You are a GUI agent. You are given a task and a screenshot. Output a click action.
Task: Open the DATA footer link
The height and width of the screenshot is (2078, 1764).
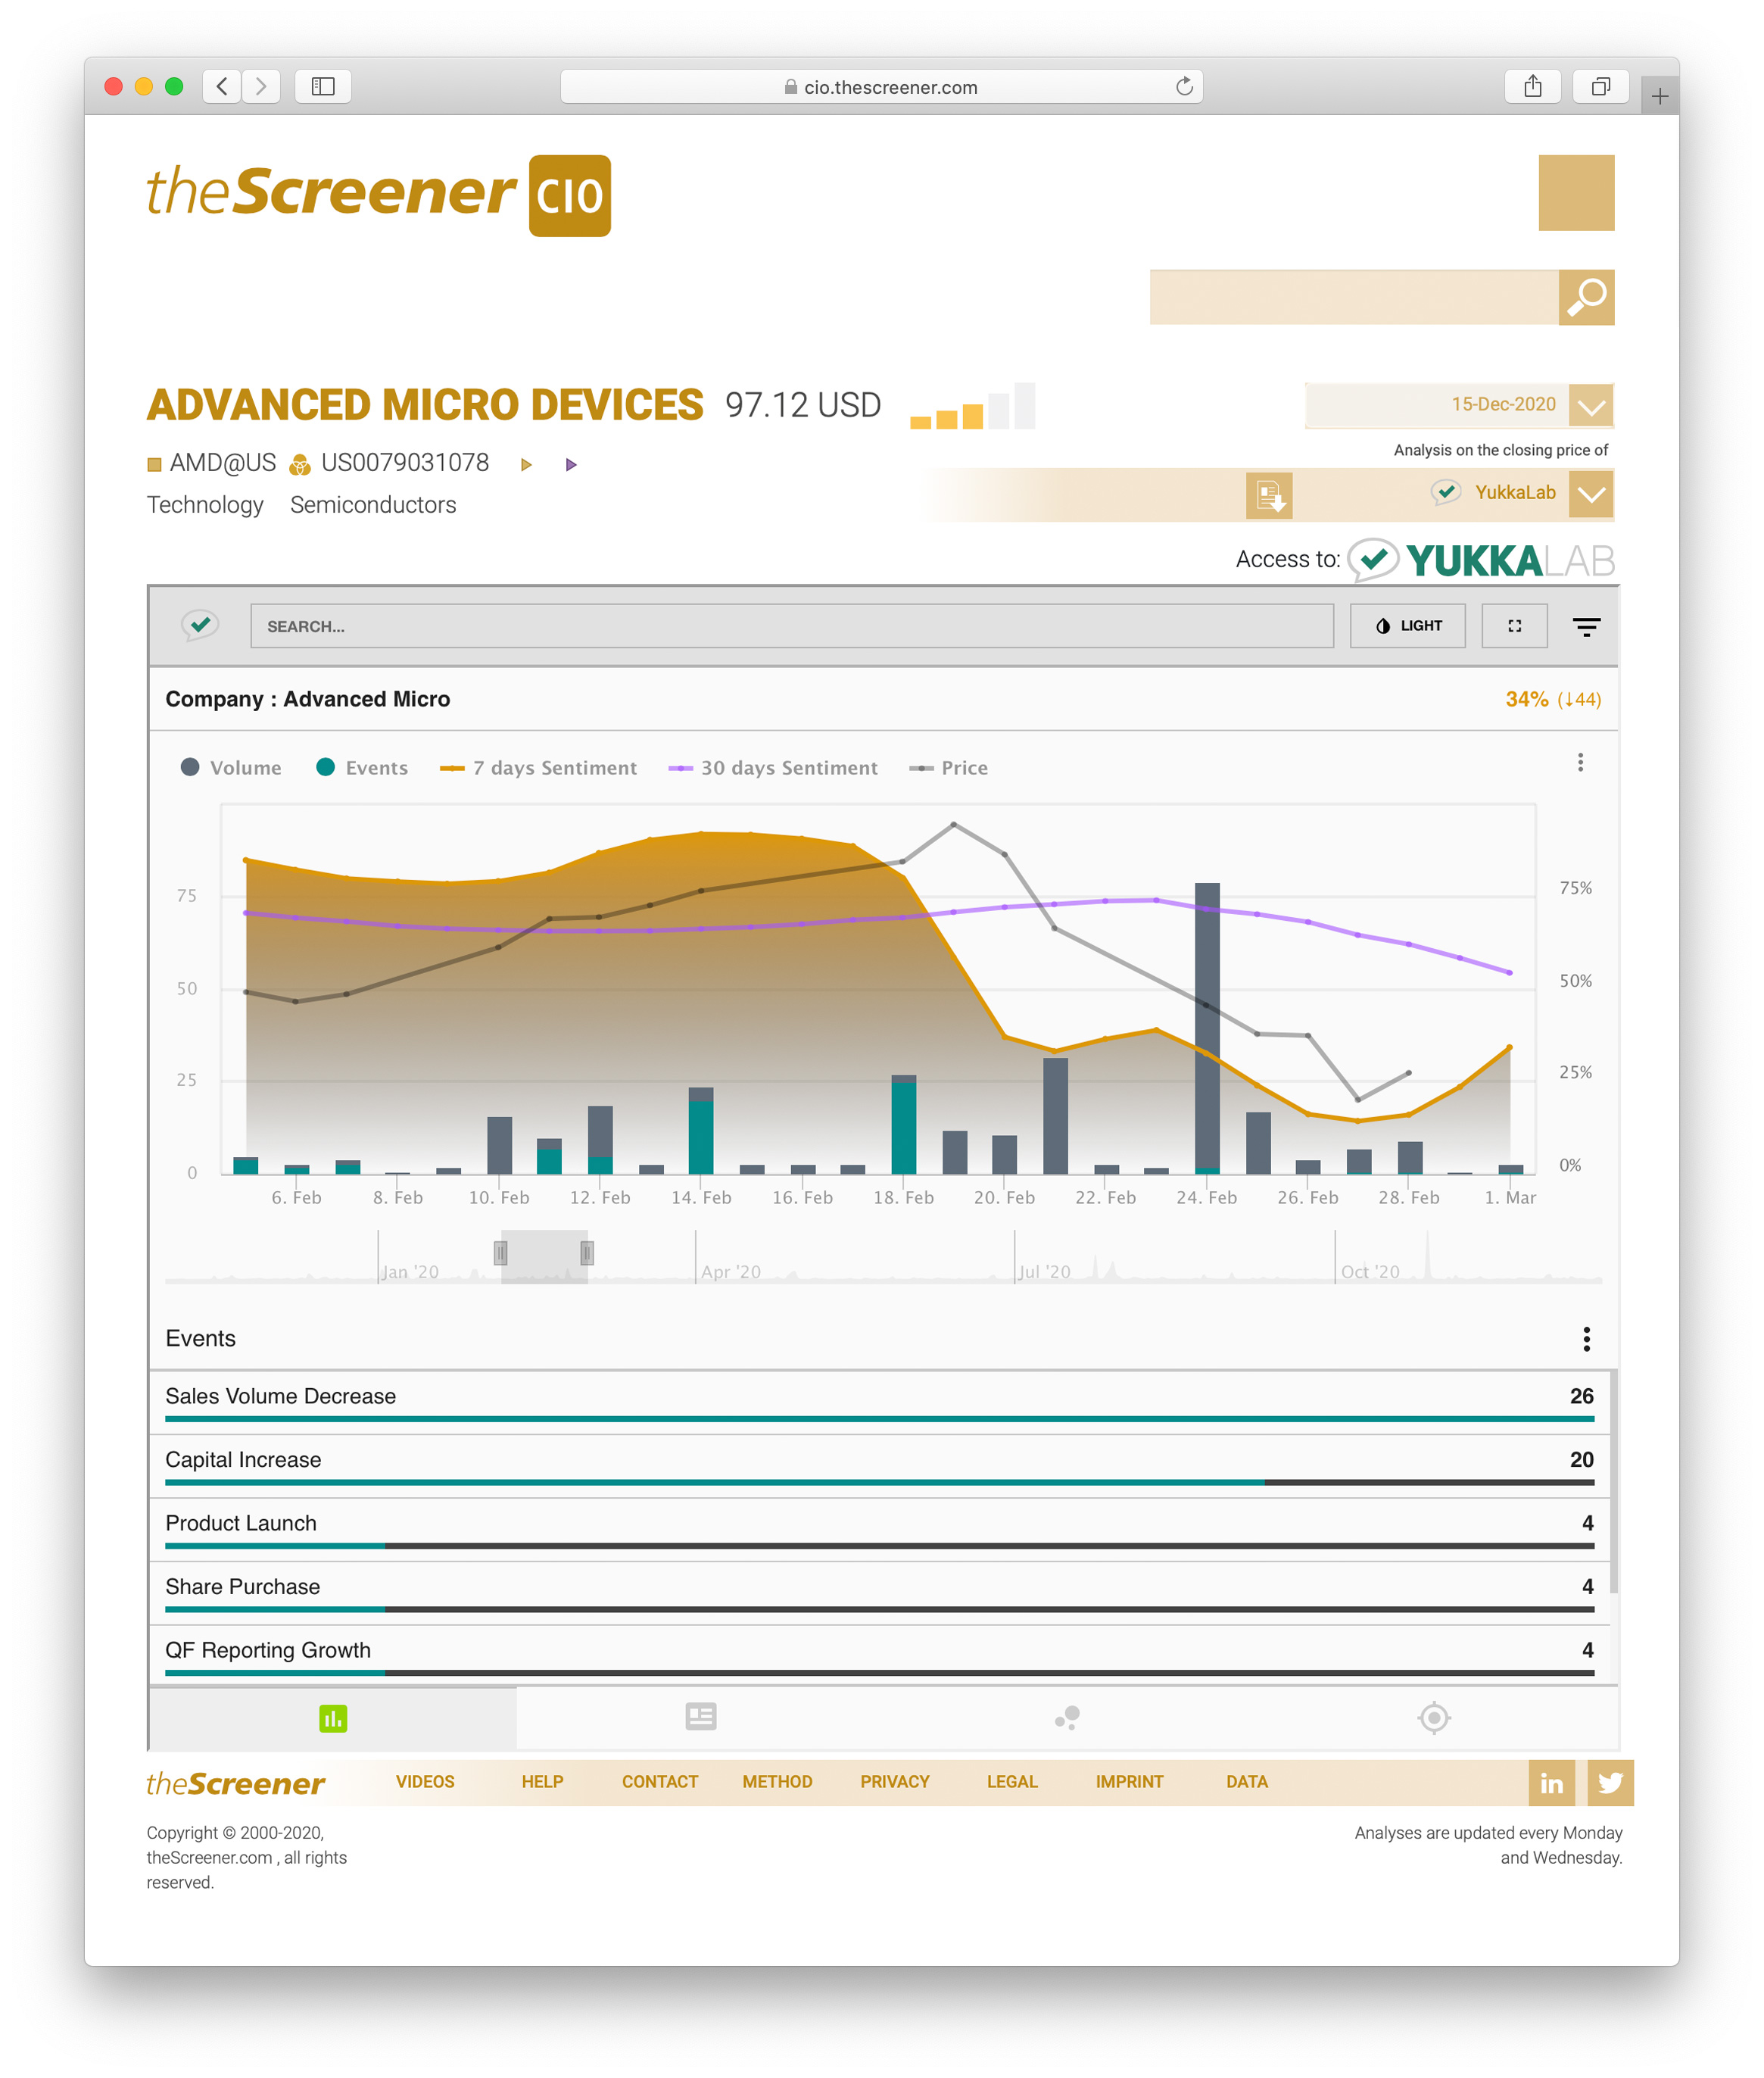tap(1247, 1782)
